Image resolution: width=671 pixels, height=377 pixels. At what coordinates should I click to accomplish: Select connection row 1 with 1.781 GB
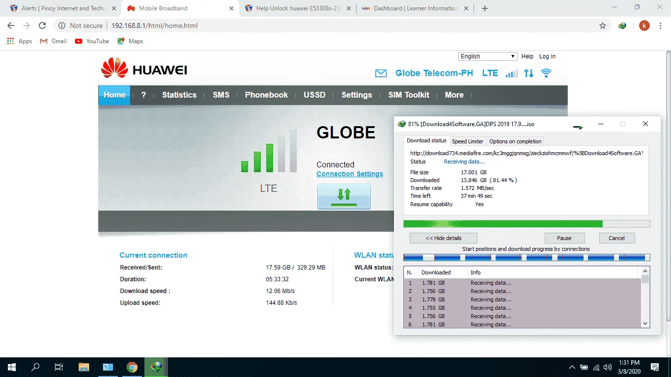522,283
